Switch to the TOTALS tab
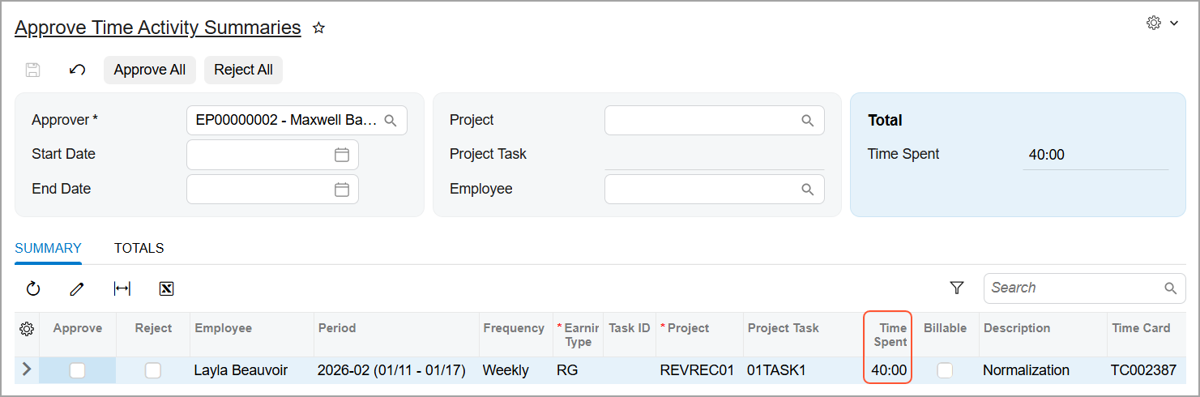Viewport: 1200px width, 397px height. (139, 248)
